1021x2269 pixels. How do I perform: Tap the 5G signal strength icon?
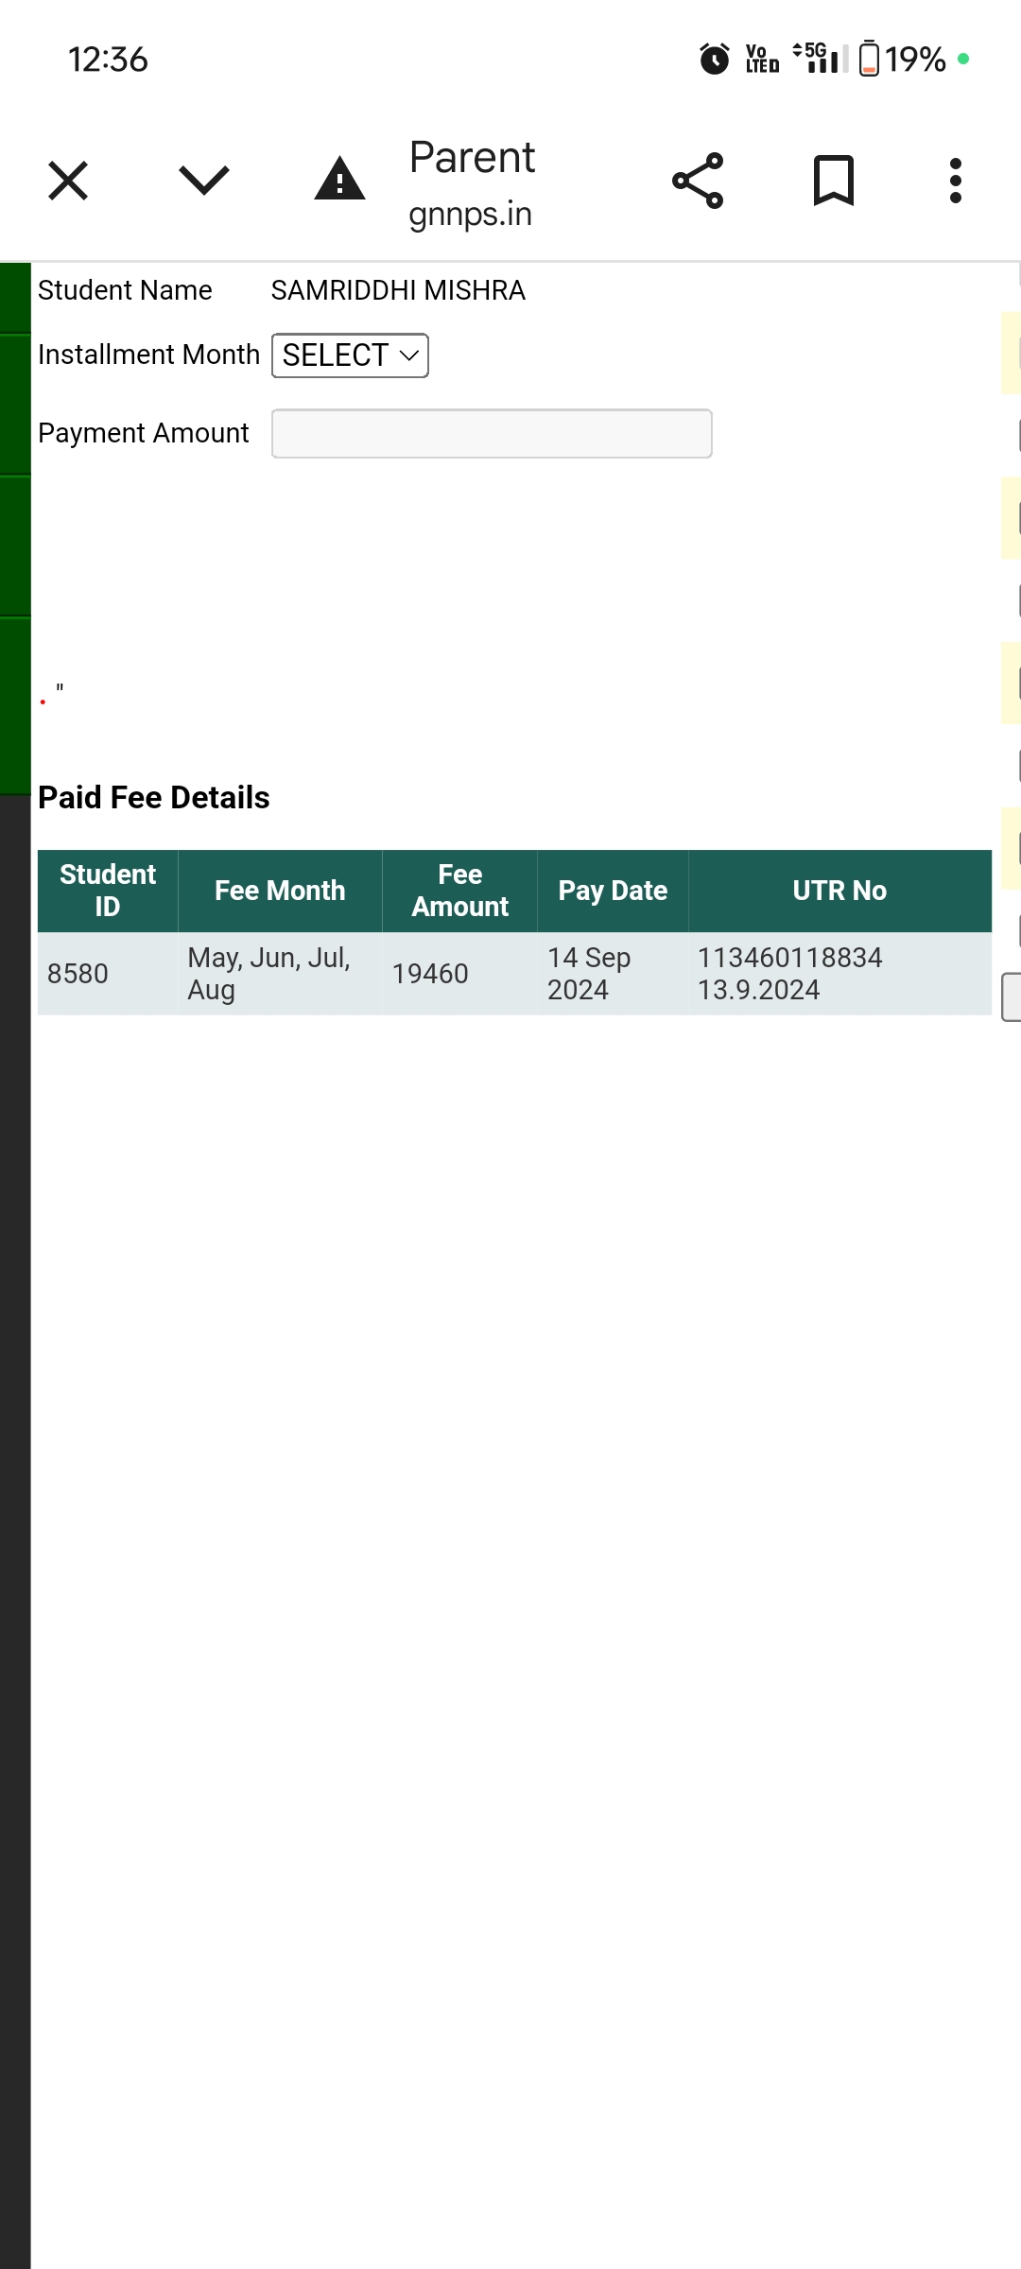819,59
